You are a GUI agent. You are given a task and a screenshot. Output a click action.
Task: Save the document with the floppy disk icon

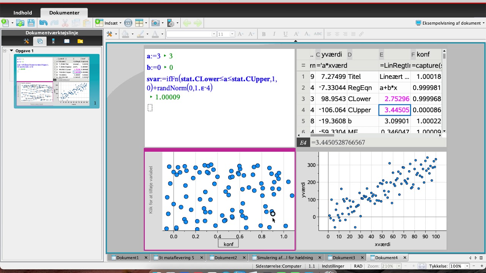(x=31, y=23)
